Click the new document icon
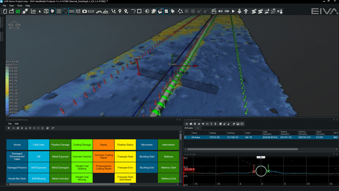The image size is (339, 191). pyautogui.click(x=5, y=11)
